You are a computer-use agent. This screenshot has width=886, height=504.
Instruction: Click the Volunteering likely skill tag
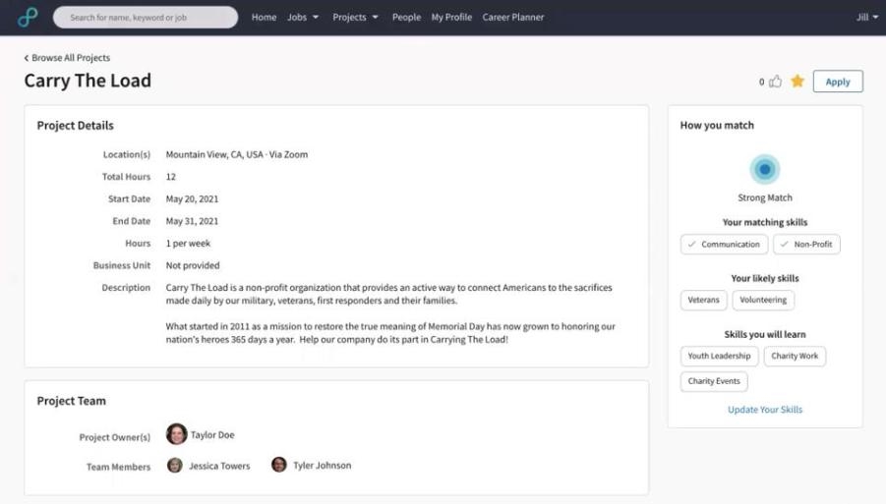[x=763, y=301]
